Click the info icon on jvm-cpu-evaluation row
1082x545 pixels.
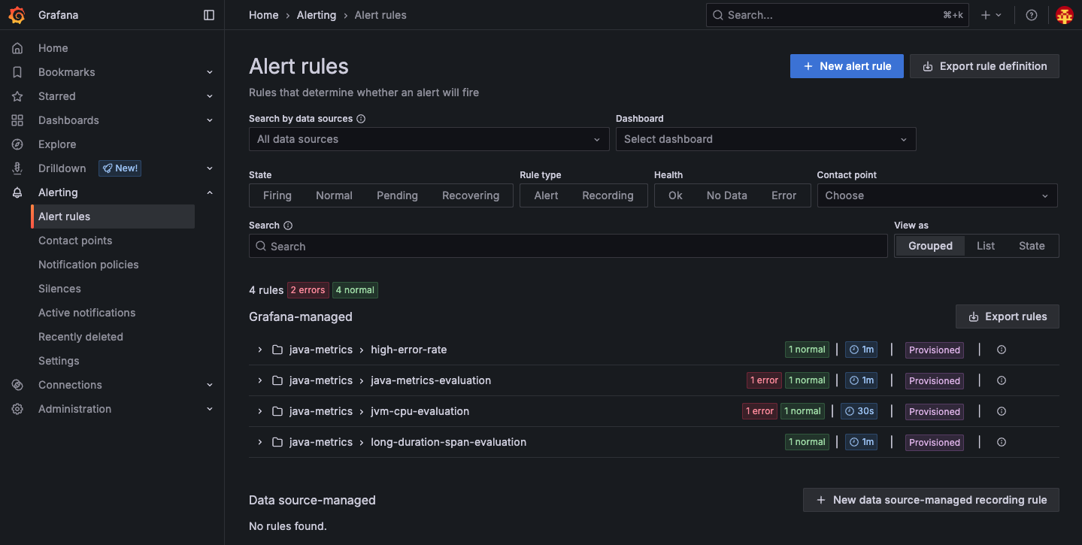pos(1002,411)
